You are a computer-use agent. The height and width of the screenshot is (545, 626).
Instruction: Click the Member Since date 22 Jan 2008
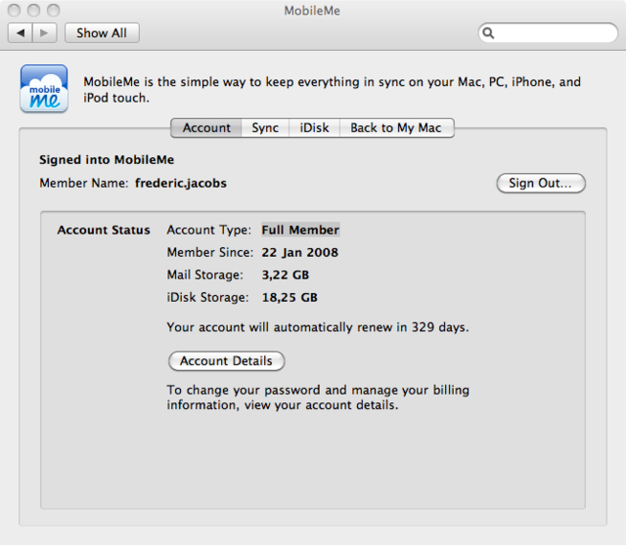point(299,253)
